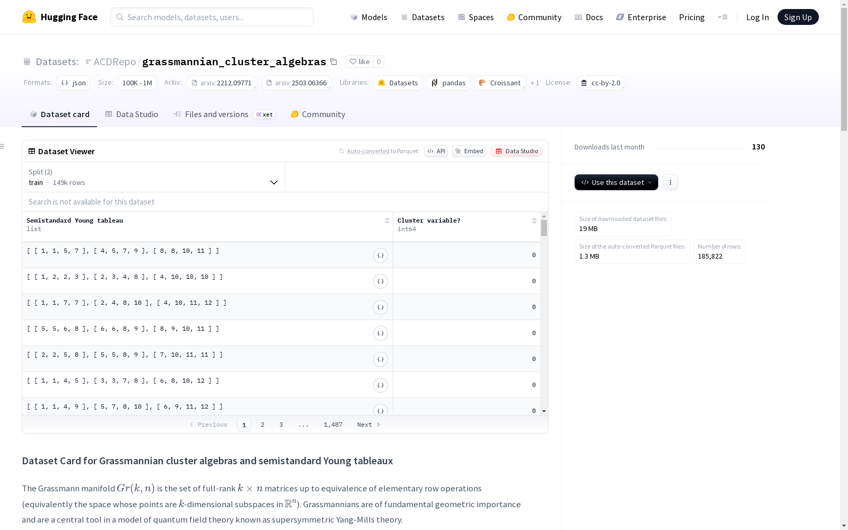Click the Datasets: breadcrumb label
The width and height of the screenshot is (848, 530).
coord(57,61)
